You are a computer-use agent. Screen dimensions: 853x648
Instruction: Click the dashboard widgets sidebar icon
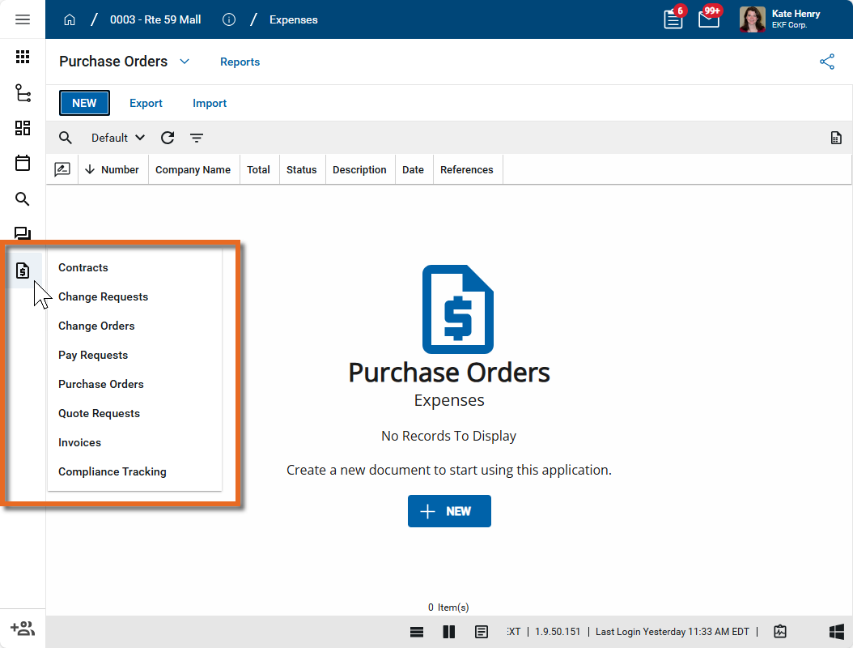[x=23, y=128]
